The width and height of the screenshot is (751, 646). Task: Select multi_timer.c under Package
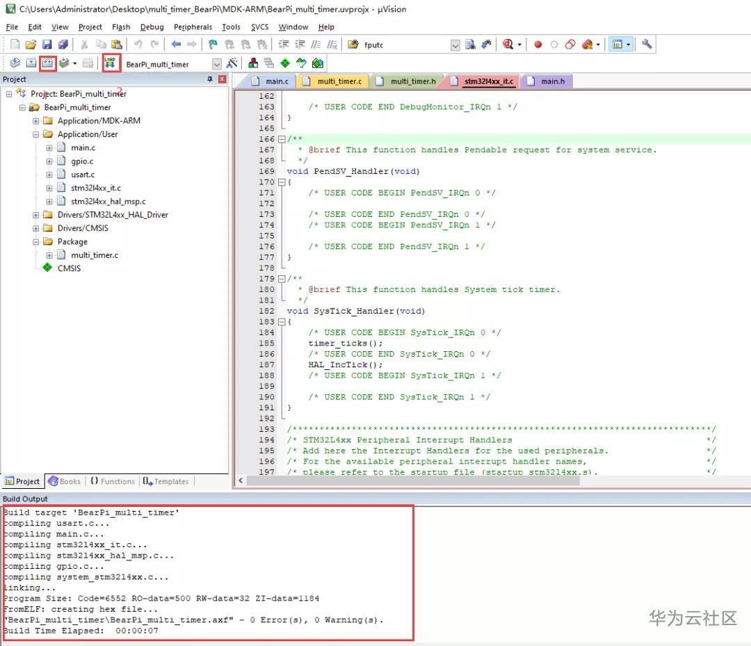[95, 255]
